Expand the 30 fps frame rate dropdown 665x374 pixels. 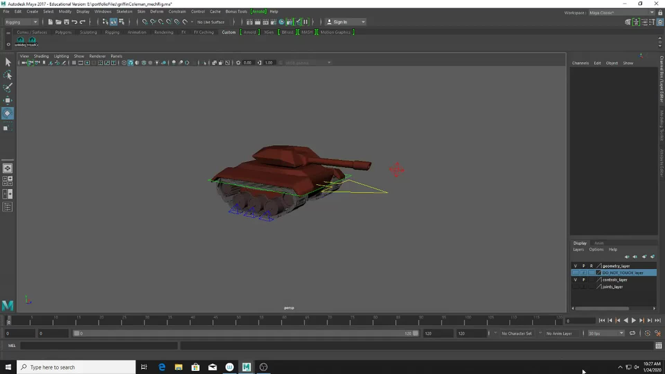point(621,333)
